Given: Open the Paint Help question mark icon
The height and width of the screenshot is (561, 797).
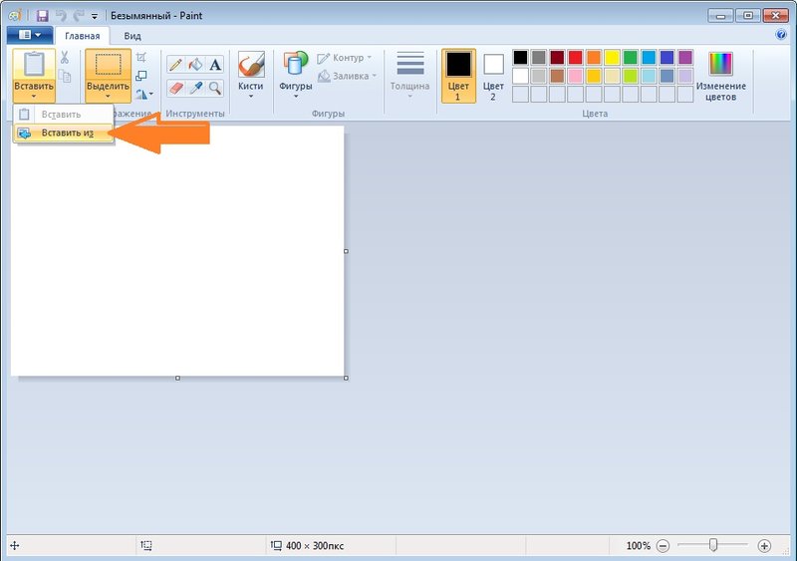Looking at the screenshot, I should tap(781, 34).
